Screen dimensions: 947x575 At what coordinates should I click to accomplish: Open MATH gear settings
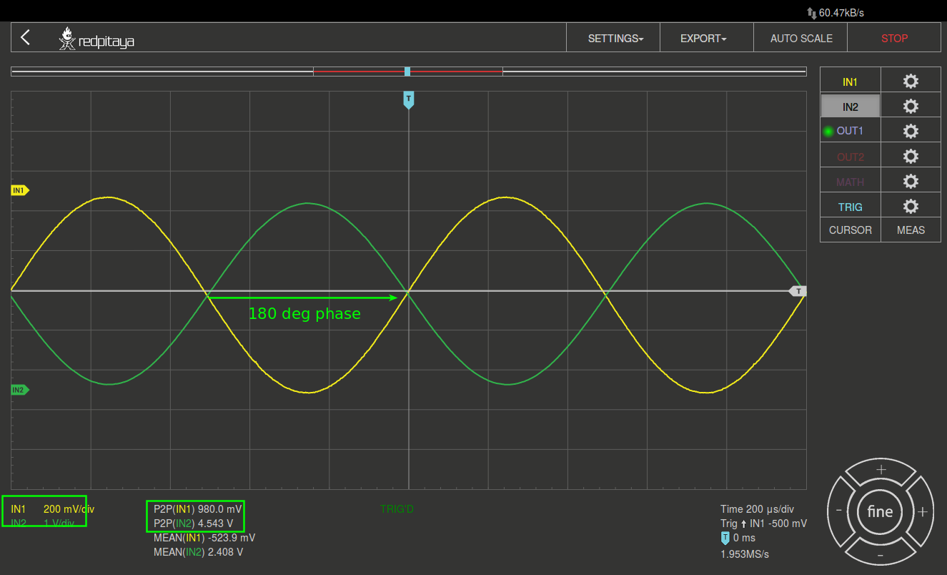tap(911, 182)
